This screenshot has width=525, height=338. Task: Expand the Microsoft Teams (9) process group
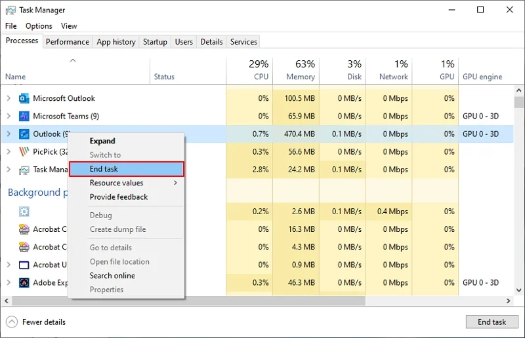pyautogui.click(x=9, y=116)
